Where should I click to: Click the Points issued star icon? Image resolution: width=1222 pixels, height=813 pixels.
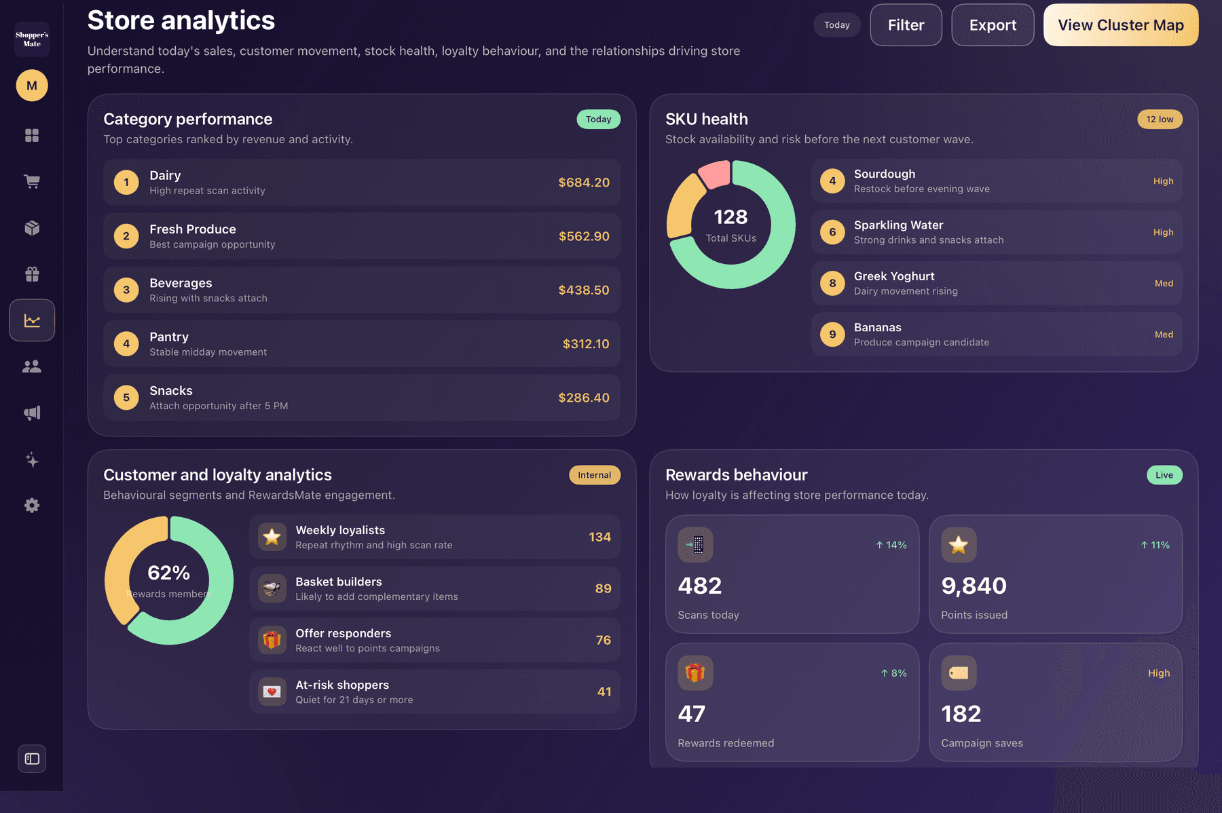click(x=959, y=545)
